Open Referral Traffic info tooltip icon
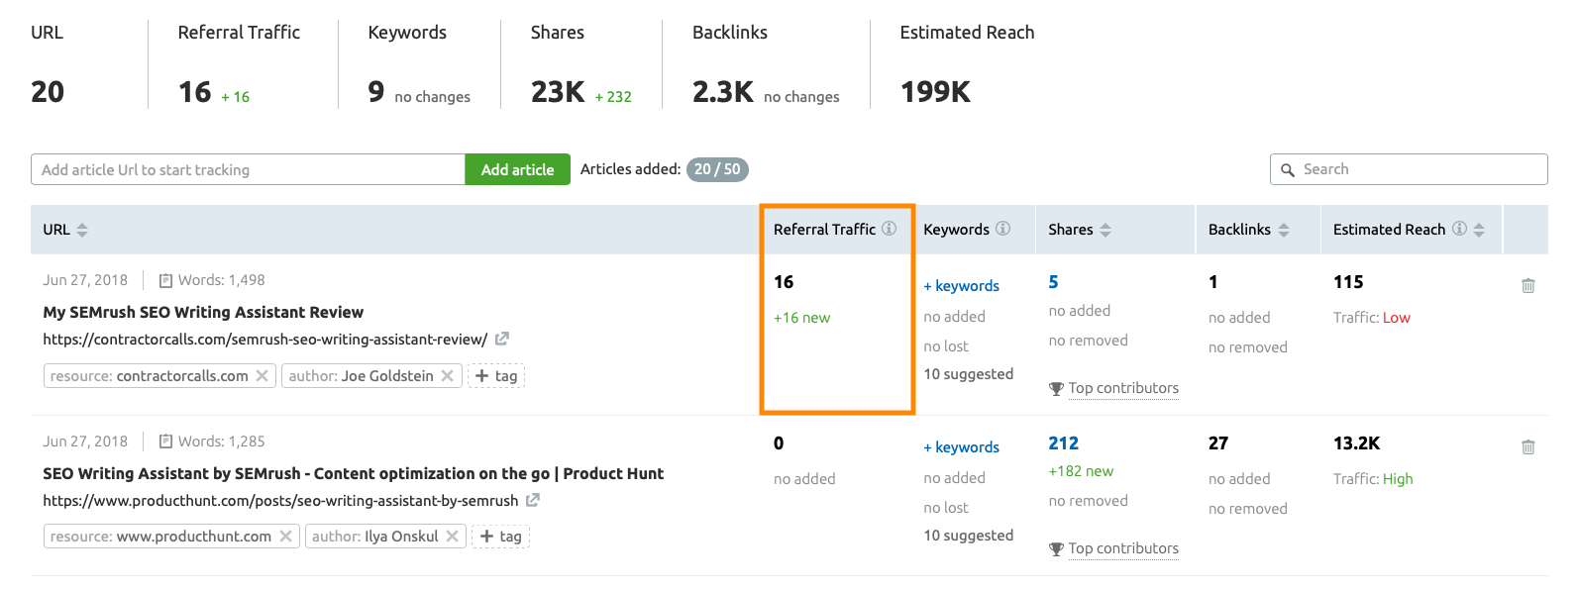1578x589 pixels. 889,229
